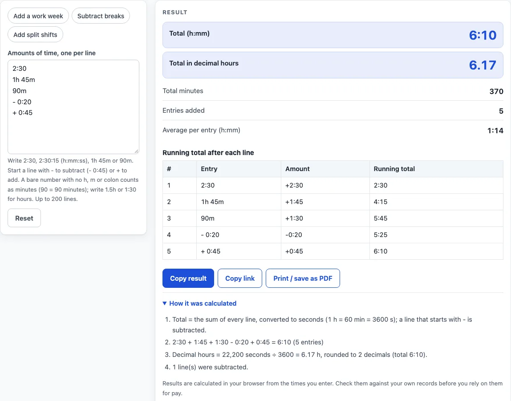This screenshot has width=511, height=401.
Task: Click the "Running total after each line" heading
Action: (208, 153)
